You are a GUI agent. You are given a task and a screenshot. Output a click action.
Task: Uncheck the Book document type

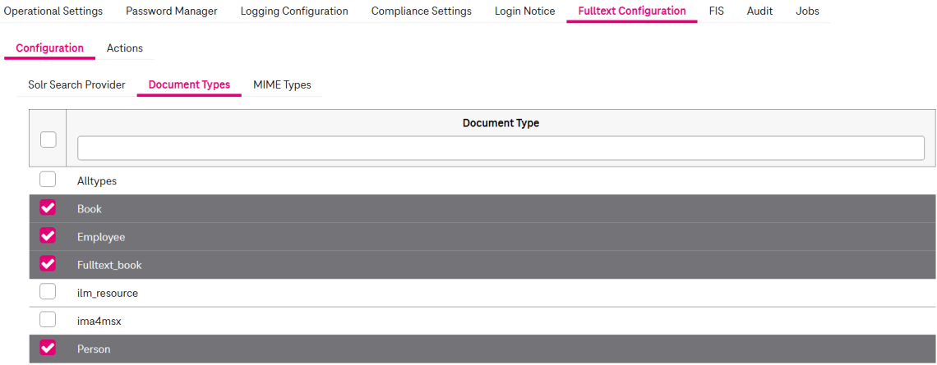tap(48, 208)
